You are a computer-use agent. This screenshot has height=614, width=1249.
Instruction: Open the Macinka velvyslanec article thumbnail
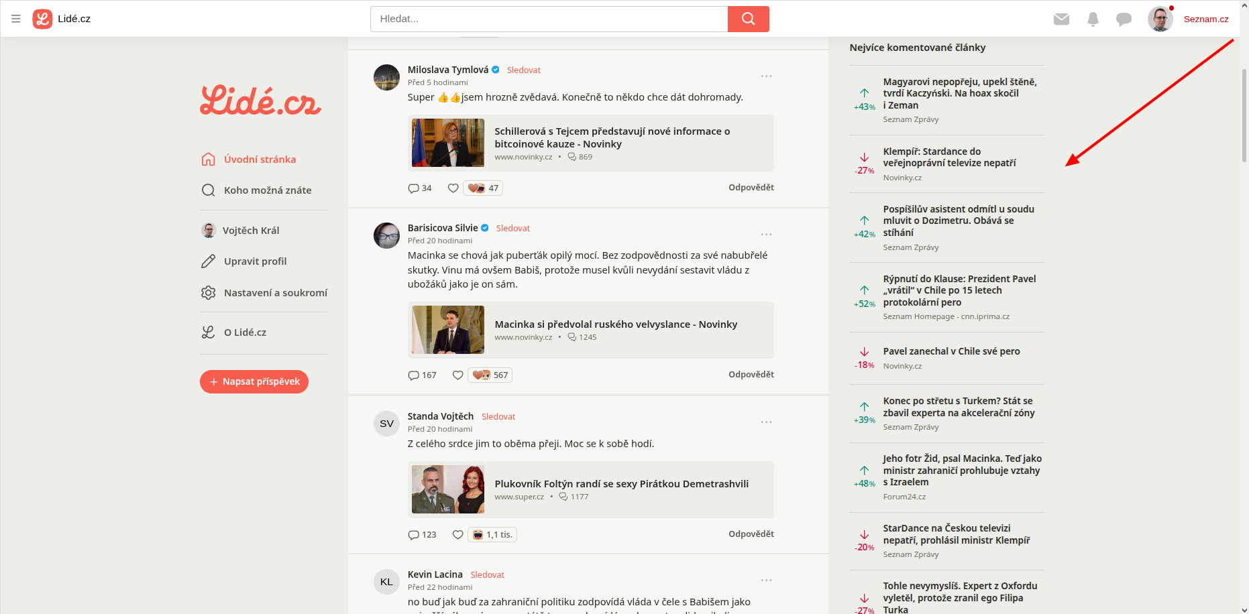click(448, 330)
